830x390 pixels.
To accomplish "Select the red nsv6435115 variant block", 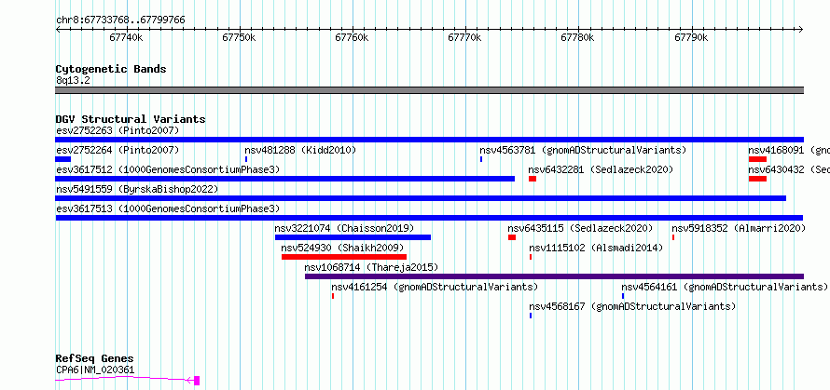I will 512,237.
